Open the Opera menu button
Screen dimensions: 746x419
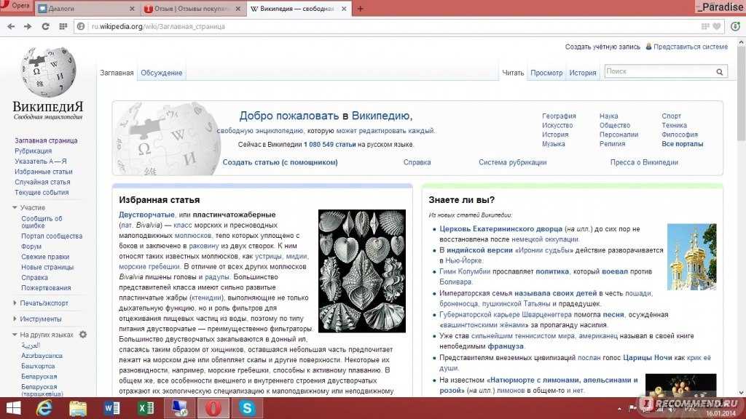tap(16, 6)
